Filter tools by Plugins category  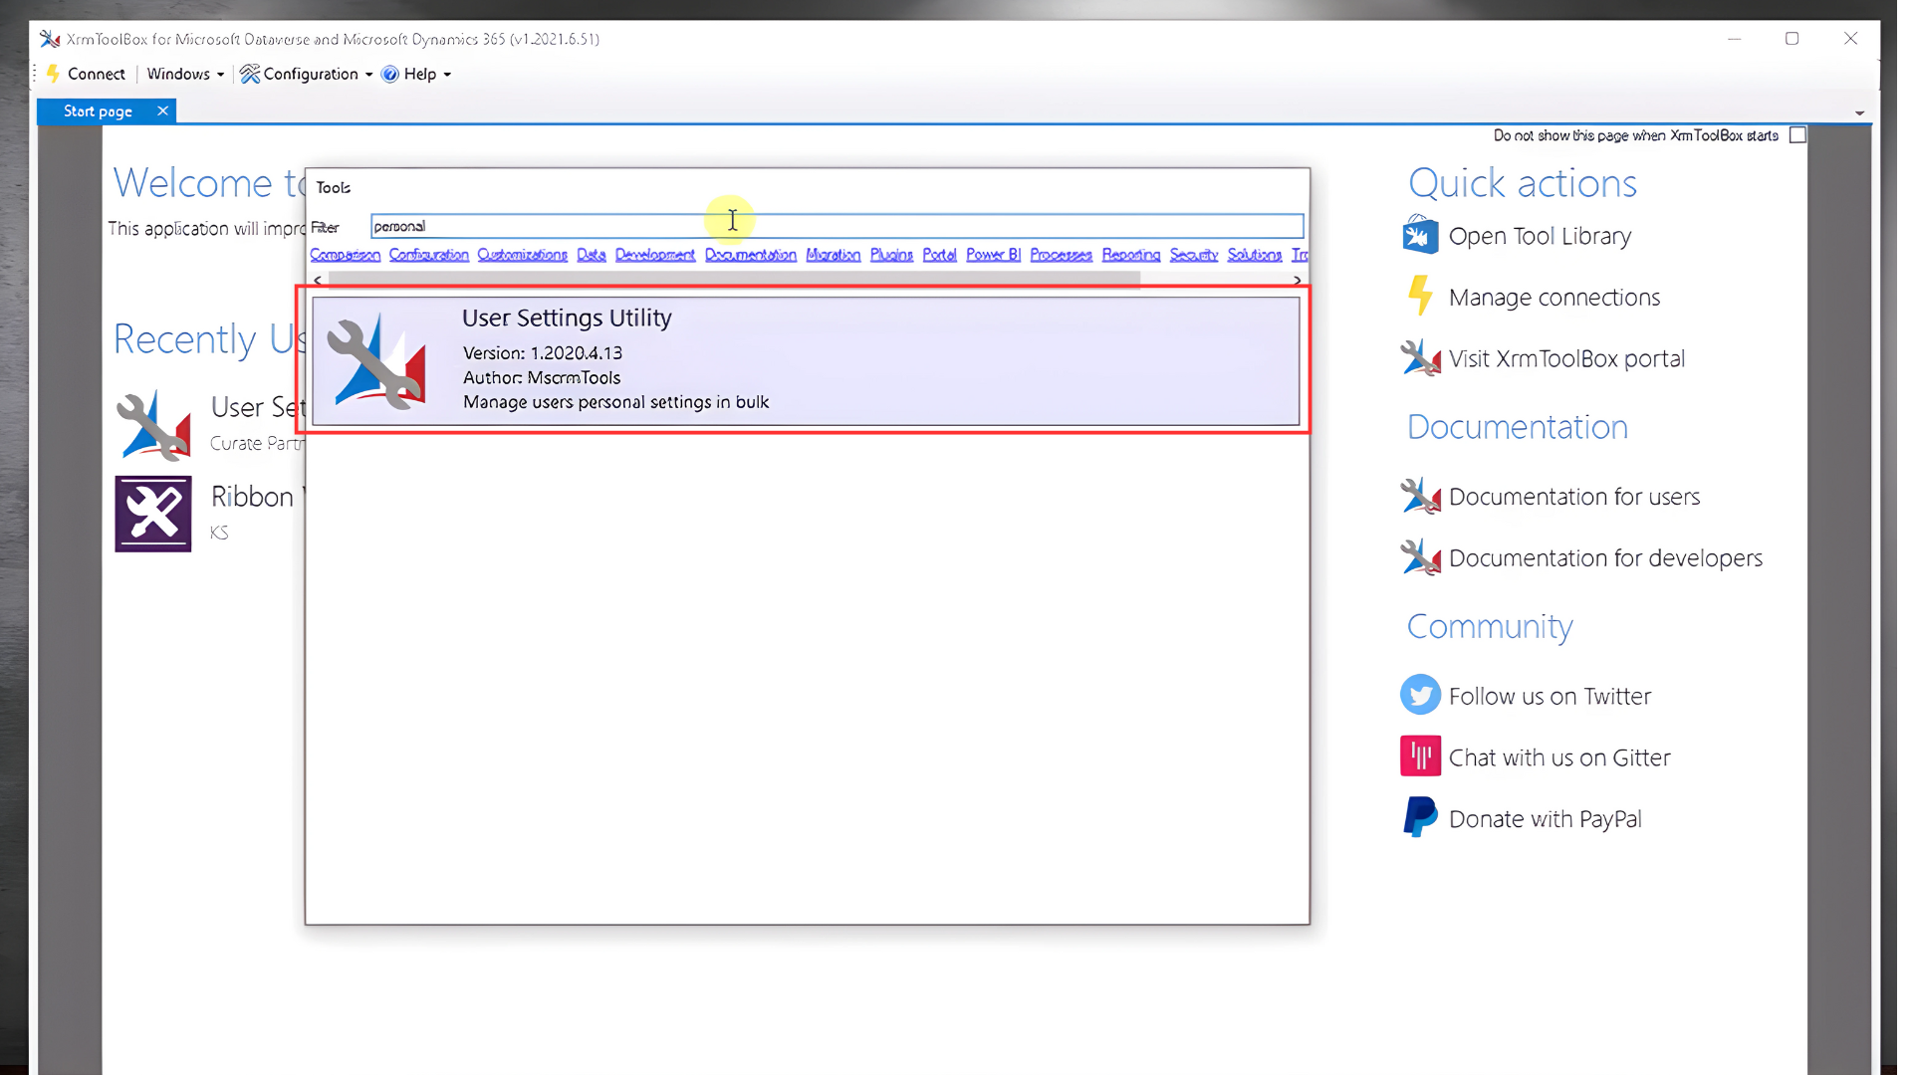(891, 255)
